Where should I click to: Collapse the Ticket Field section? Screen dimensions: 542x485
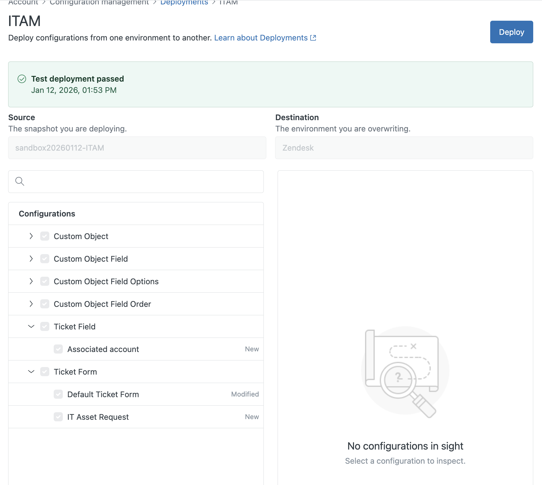point(31,327)
